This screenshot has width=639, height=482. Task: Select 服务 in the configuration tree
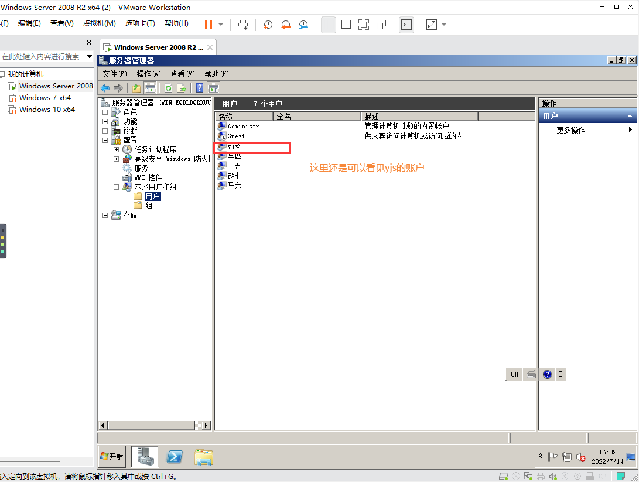tap(141, 168)
